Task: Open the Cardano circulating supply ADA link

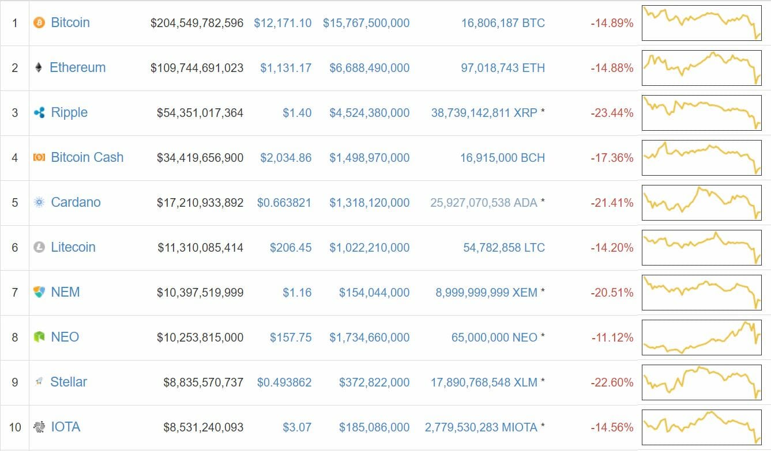Action: [x=484, y=203]
